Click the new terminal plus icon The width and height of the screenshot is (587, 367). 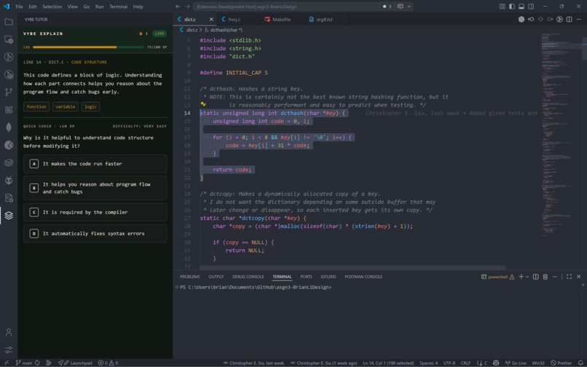[x=521, y=277]
